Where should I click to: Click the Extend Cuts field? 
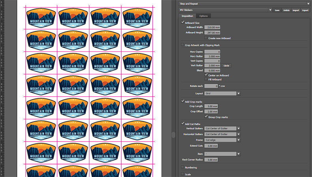pyautogui.click(x=211, y=146)
